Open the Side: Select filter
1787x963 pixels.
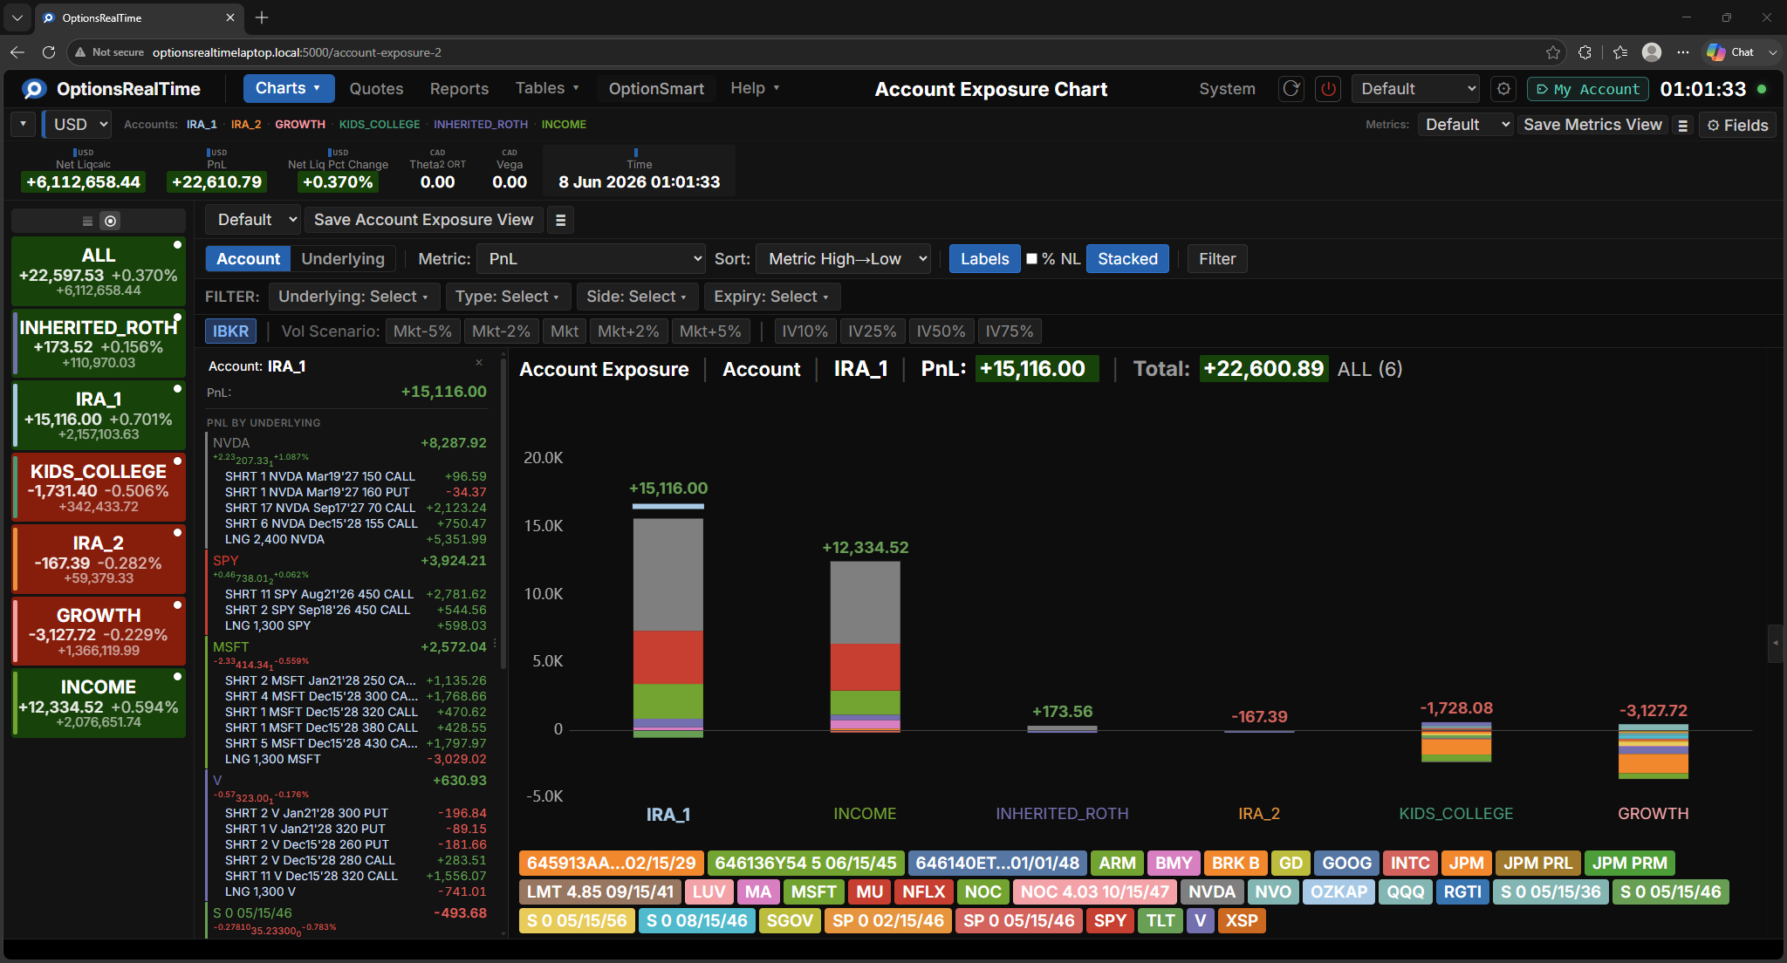(x=636, y=297)
